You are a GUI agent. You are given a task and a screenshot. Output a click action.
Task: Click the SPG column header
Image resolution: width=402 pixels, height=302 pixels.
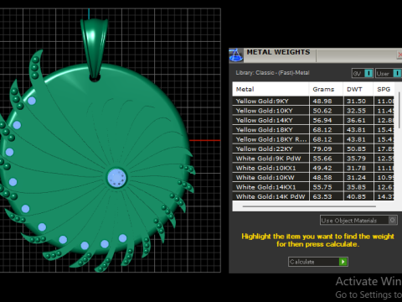[384, 89]
